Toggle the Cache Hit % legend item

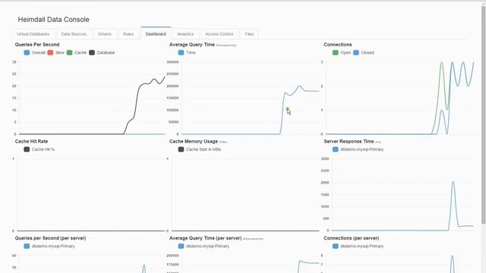[x=39, y=149]
